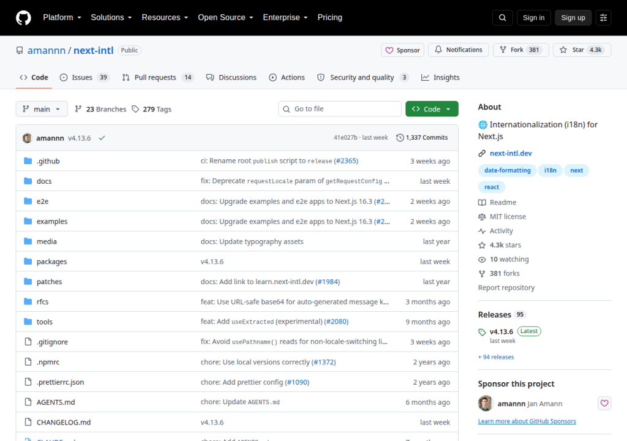Click the .prettierrc.json file icon
Image resolution: width=627 pixels, height=441 pixels.
point(28,382)
